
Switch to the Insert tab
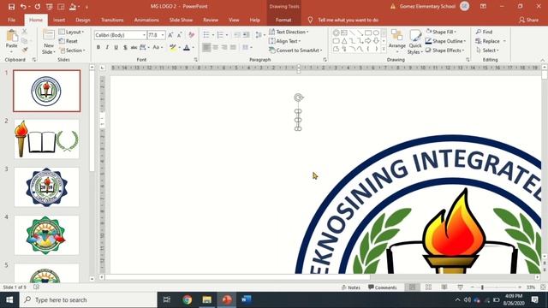pos(59,20)
